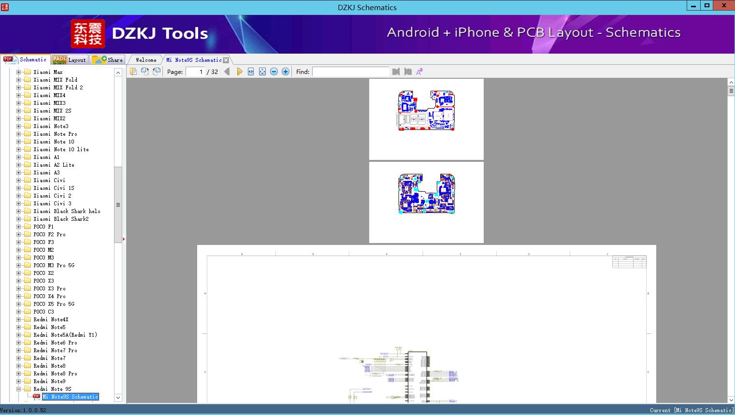735x415 pixels.
Task: Open Mi Note9S Schematic file in tree
Action: (71, 397)
